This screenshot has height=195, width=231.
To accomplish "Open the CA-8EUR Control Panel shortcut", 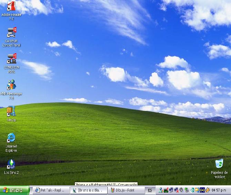I will pyautogui.click(x=11, y=37).
